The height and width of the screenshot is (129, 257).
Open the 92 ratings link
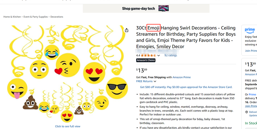coord(171,55)
